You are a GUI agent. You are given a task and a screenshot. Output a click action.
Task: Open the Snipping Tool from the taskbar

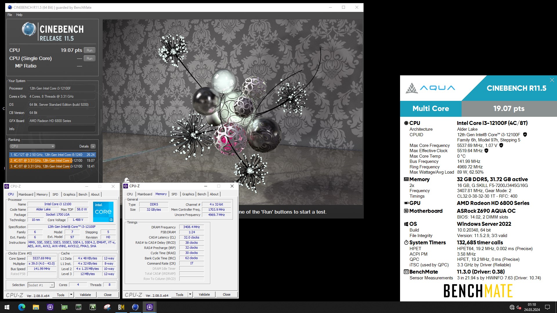(107, 307)
